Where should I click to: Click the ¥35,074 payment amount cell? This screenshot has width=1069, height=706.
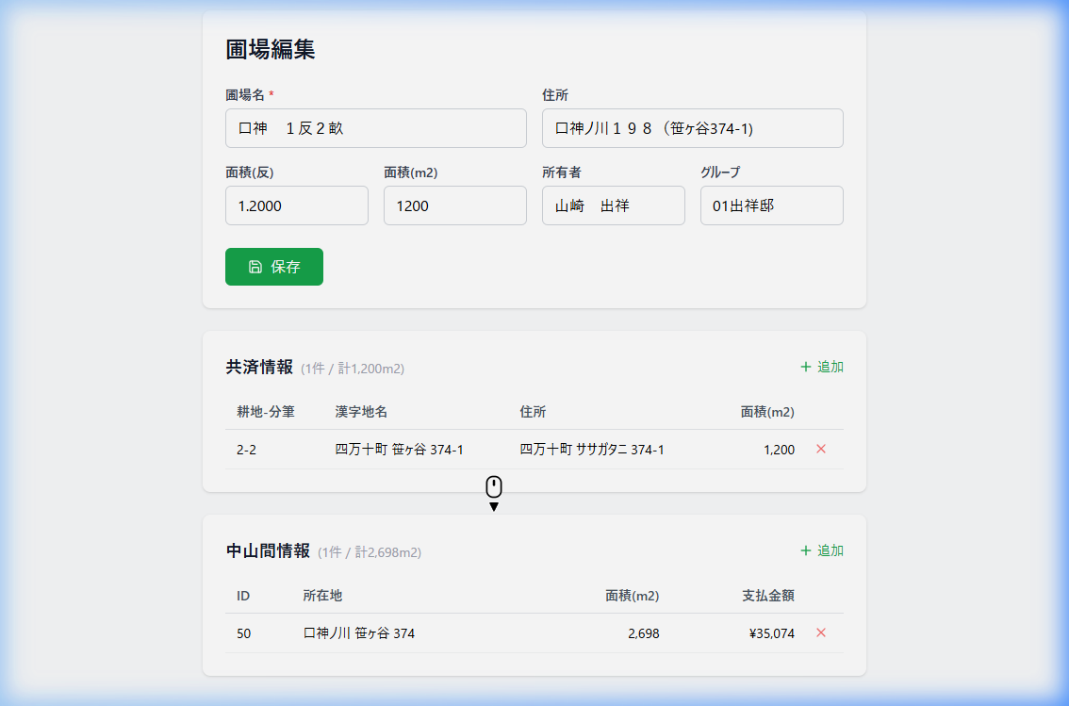[771, 633]
